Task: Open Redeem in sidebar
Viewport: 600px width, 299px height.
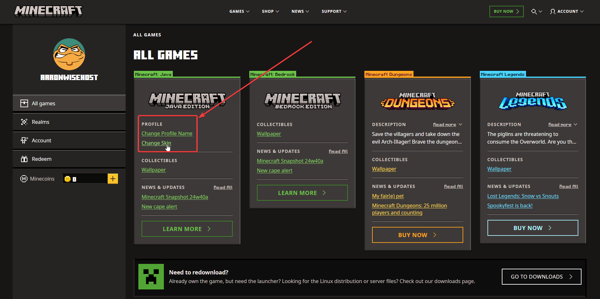Action: point(69,159)
